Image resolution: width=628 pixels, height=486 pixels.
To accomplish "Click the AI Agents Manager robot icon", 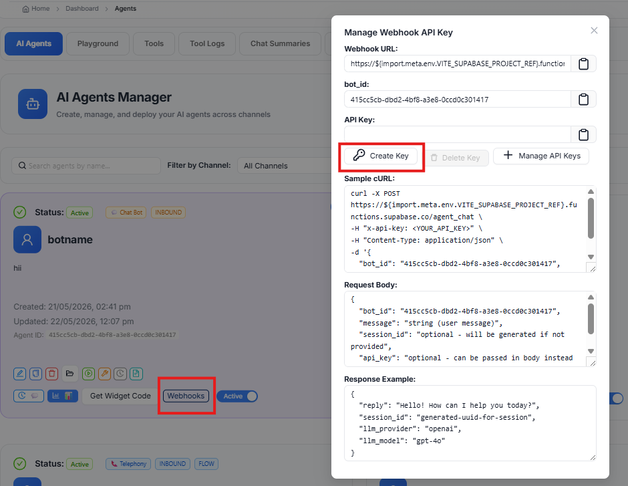I will click(x=33, y=104).
